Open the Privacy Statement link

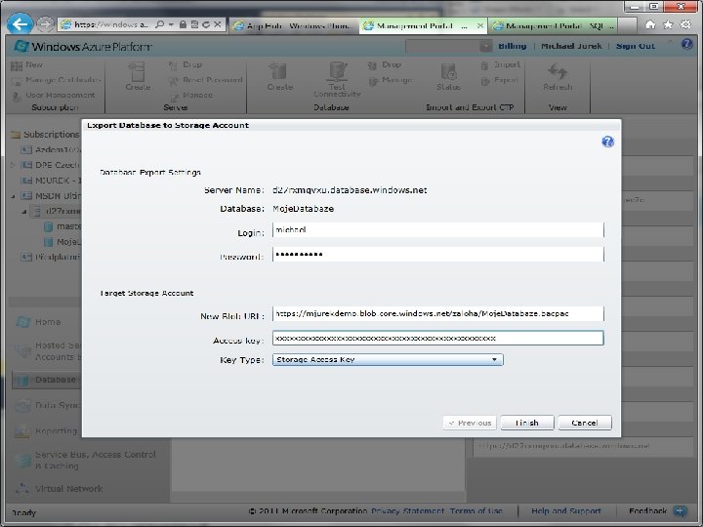click(408, 510)
